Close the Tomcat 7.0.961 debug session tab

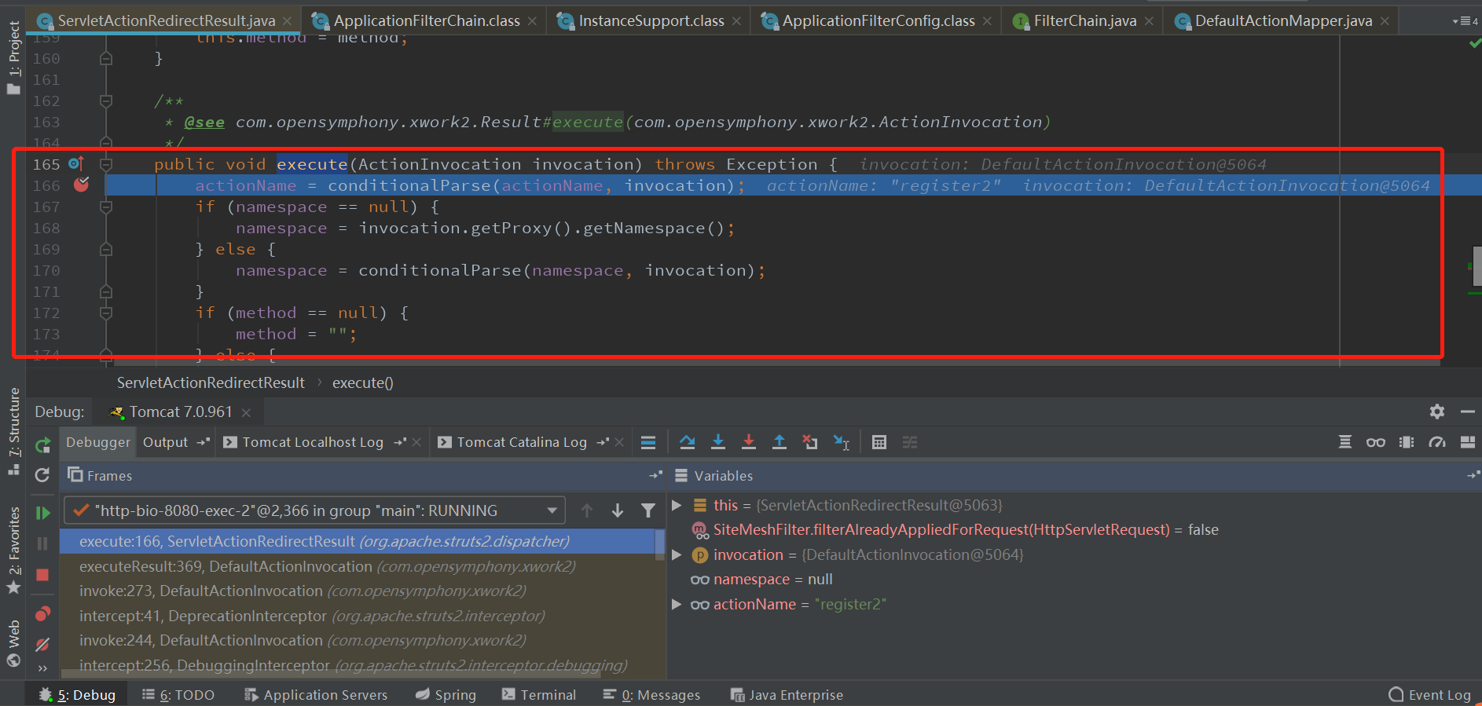pos(246,412)
